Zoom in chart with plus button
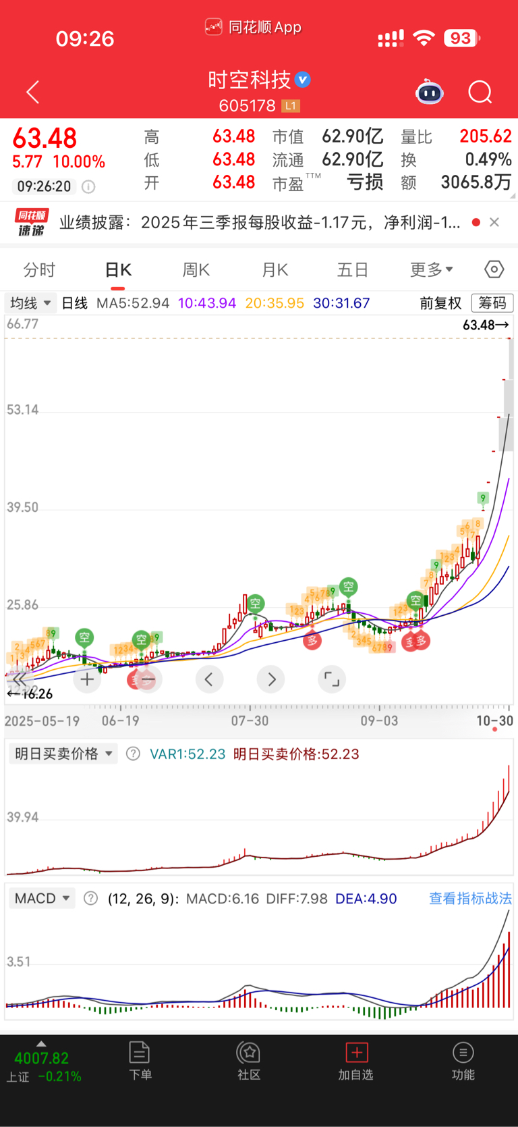 pyautogui.click(x=87, y=679)
